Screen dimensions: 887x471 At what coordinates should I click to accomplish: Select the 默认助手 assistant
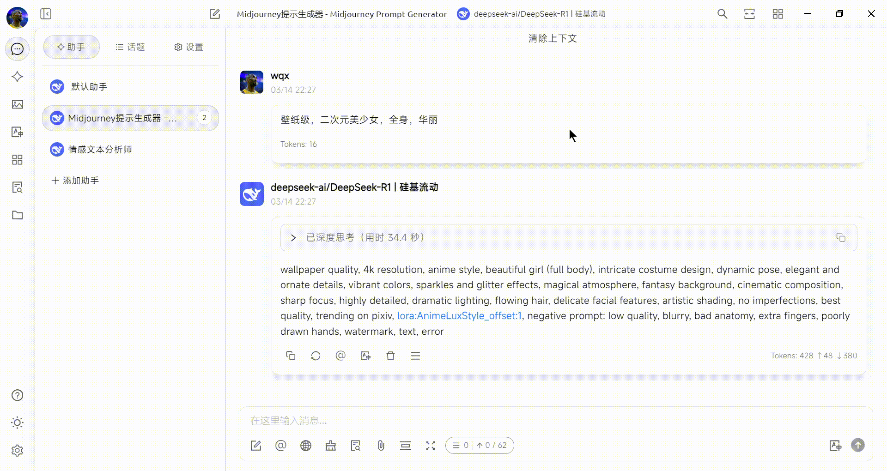click(130, 87)
